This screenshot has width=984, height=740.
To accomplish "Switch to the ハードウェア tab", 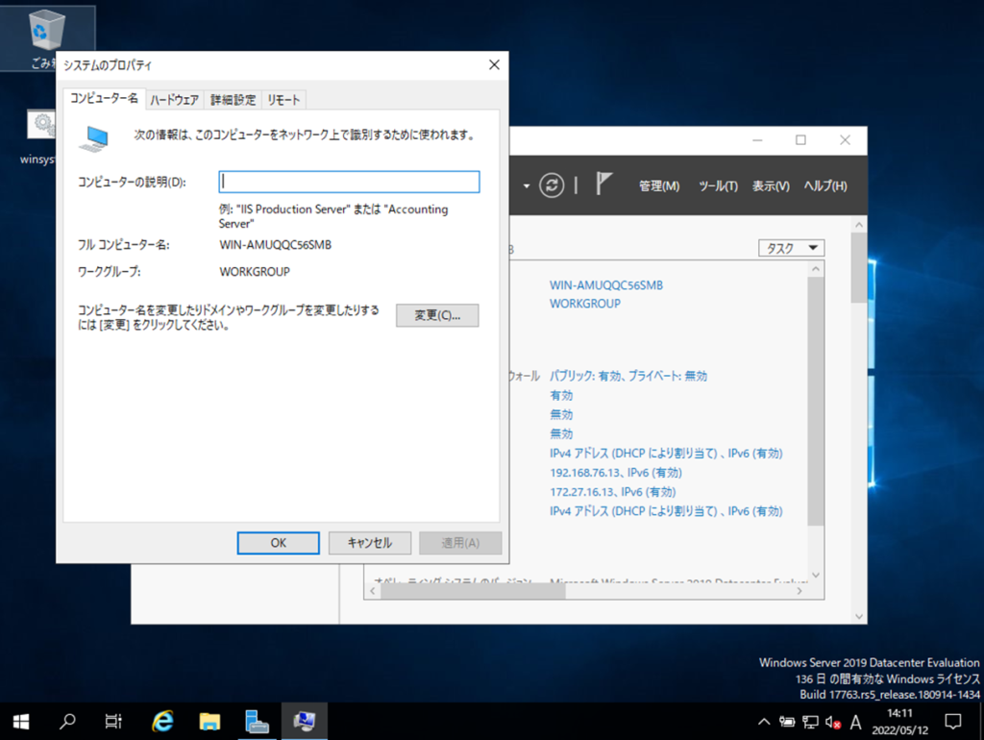I will coord(174,100).
